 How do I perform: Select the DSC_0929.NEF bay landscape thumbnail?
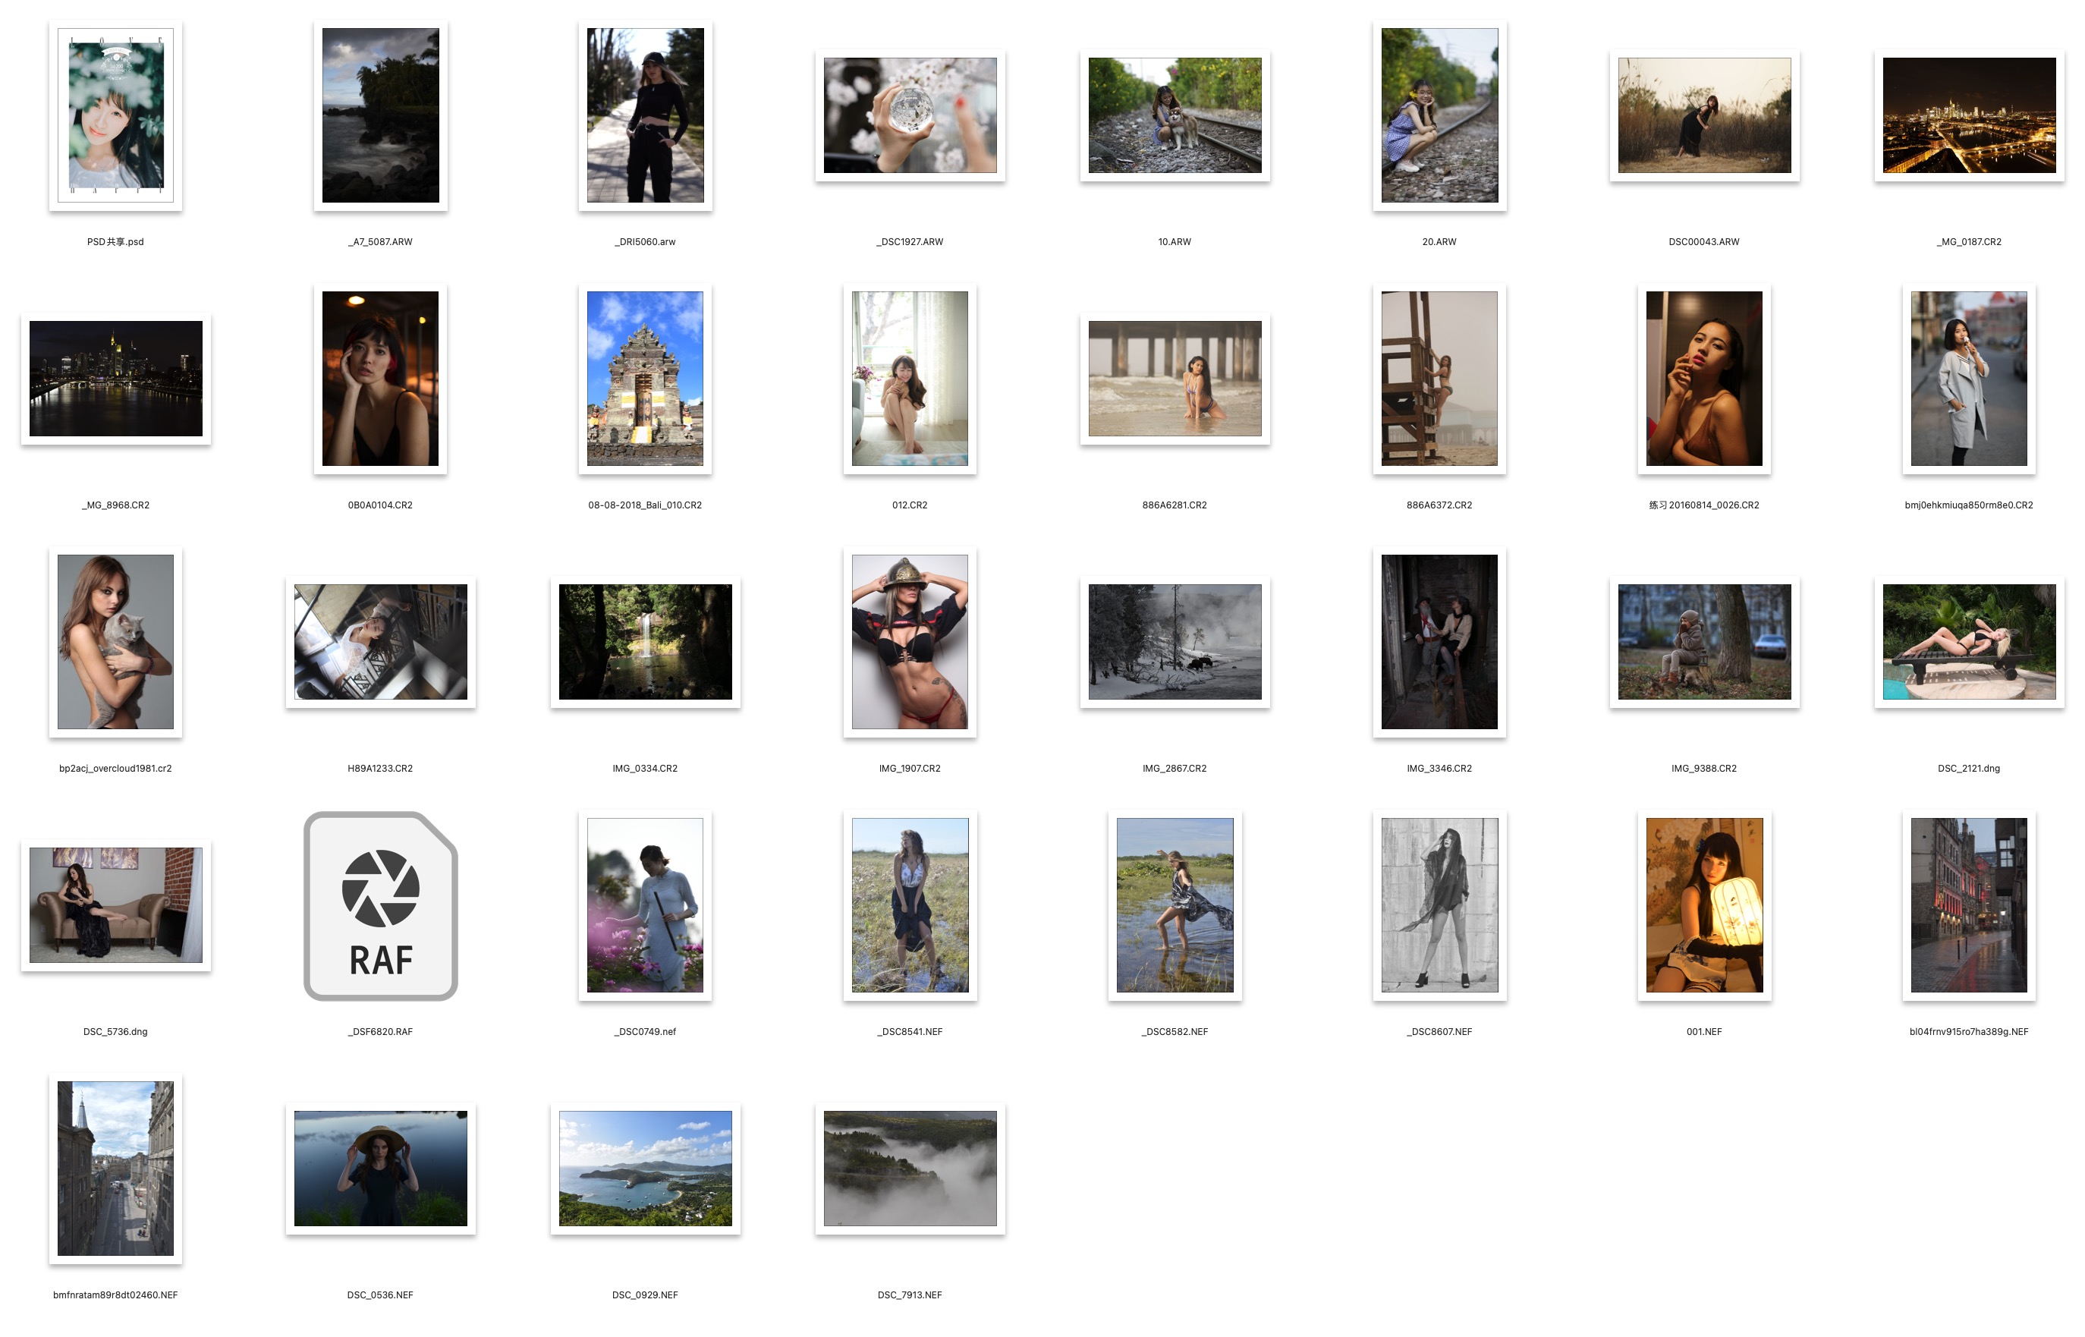point(645,1168)
